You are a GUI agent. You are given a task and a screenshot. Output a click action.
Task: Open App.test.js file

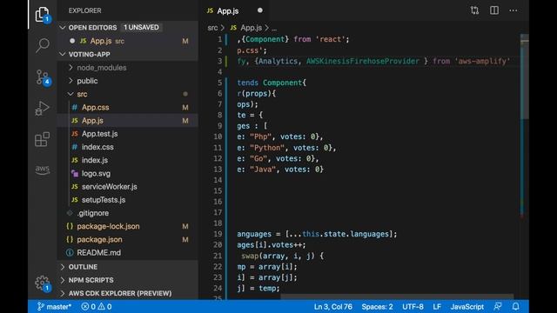(127, 134)
